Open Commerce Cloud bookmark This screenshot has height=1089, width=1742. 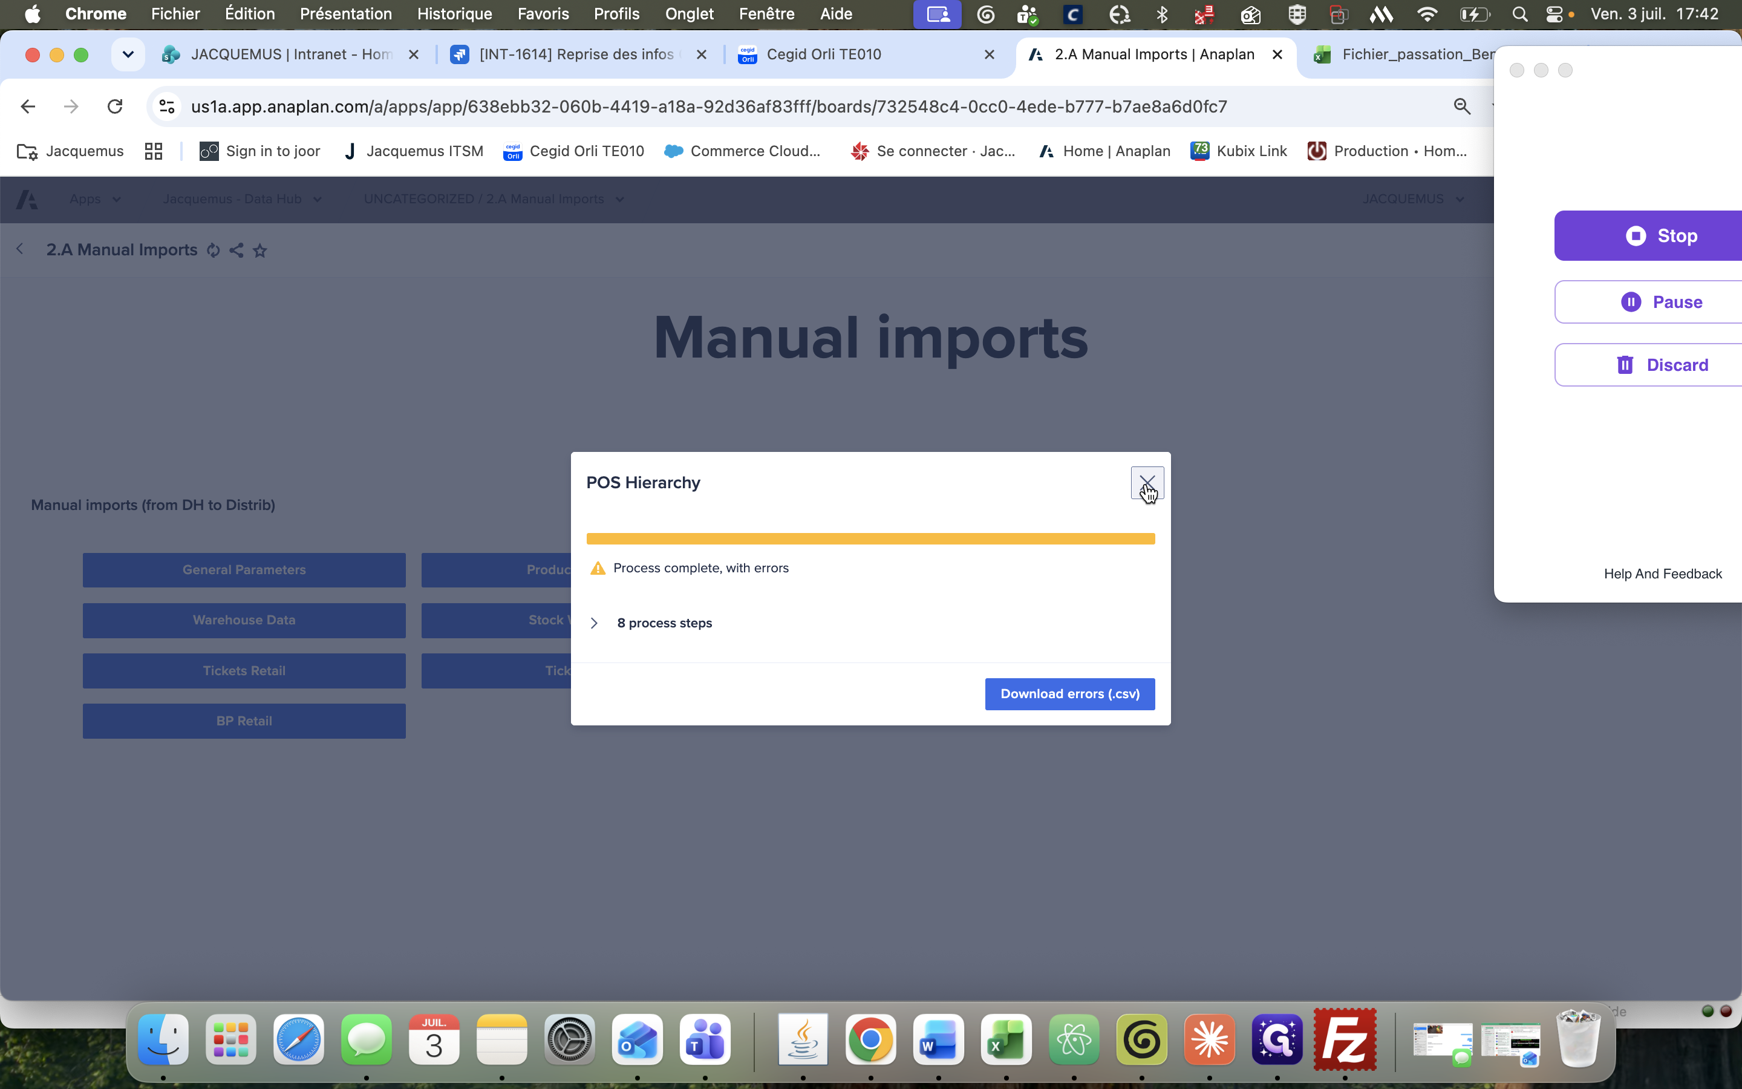coord(742,151)
